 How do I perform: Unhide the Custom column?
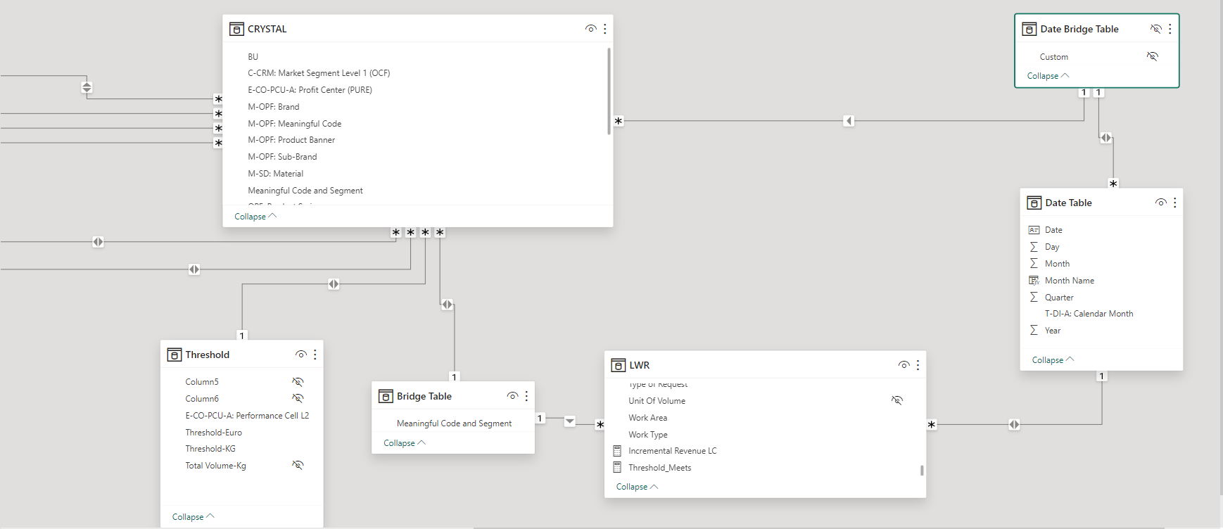tap(1153, 56)
